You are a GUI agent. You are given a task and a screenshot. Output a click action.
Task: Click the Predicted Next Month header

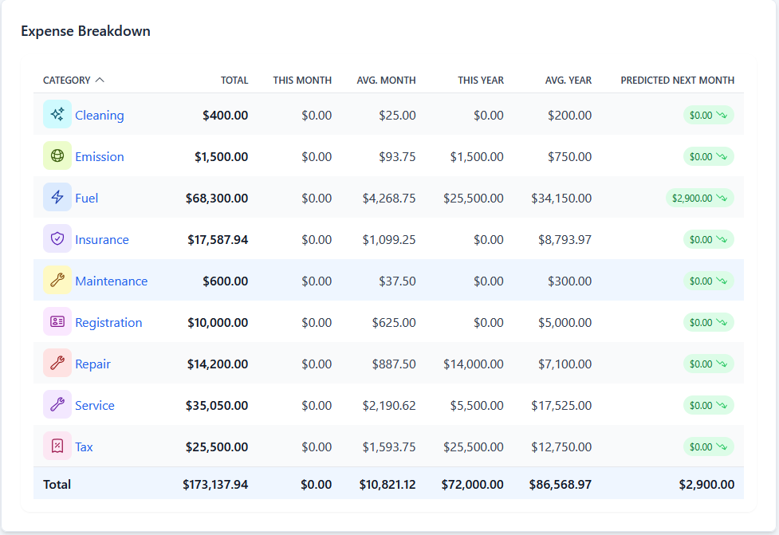click(x=677, y=80)
